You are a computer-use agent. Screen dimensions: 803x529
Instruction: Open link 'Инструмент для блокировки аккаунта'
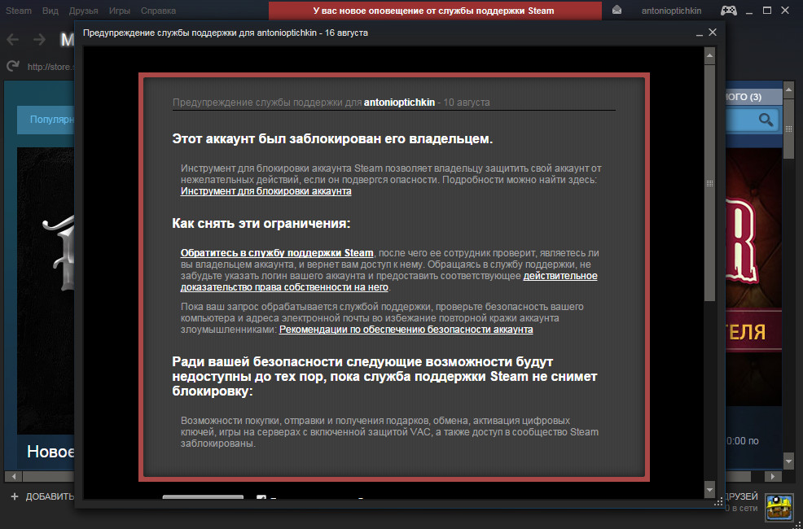tap(265, 191)
